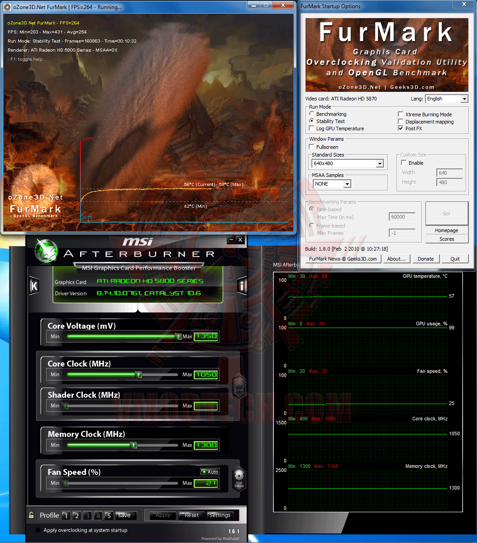The width and height of the screenshot is (477, 543).
Task: Click the GPU usage monitoring graph
Action: [367, 346]
